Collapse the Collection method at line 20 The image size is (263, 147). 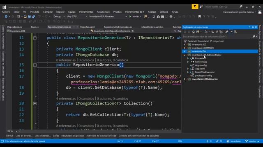35,104
